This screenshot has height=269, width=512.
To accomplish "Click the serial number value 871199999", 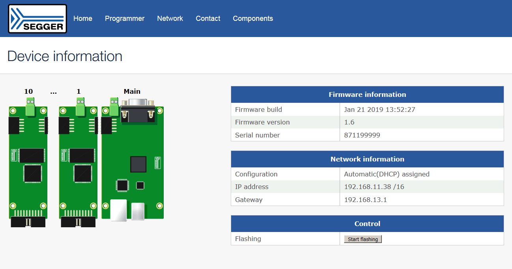I will 362,135.
